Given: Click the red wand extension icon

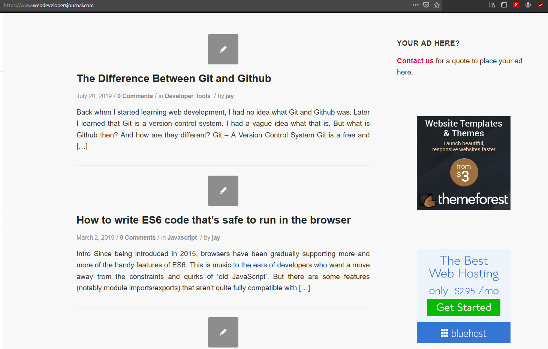Looking at the screenshot, I should pos(516,5).
